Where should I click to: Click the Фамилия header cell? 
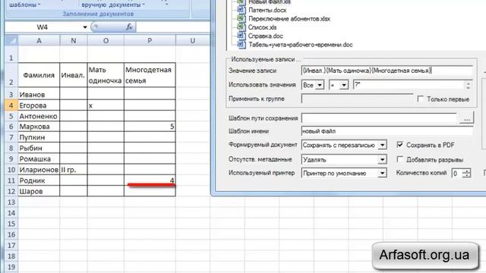(x=39, y=75)
